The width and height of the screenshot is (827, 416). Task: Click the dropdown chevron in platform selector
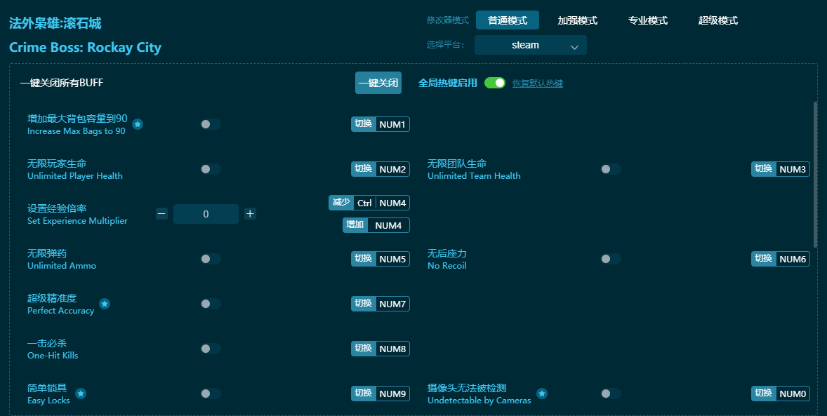574,46
